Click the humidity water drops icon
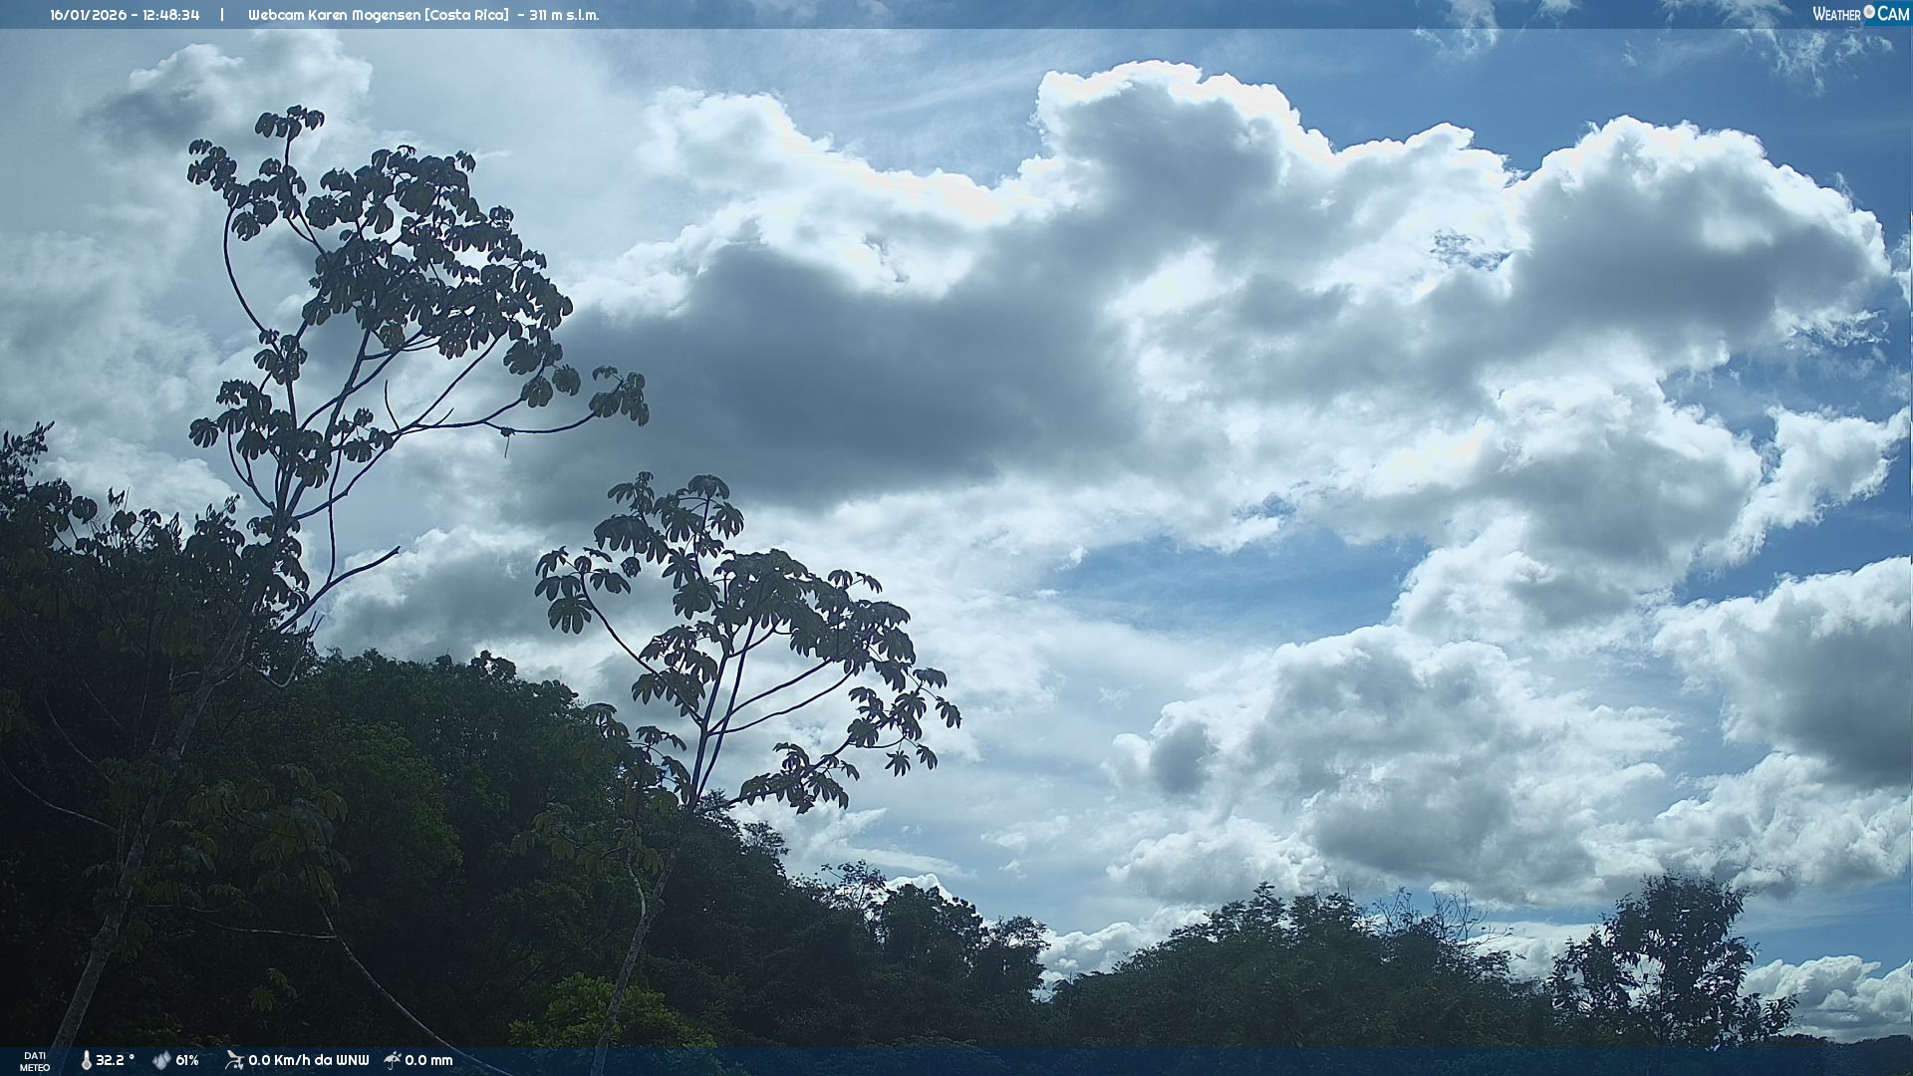This screenshot has width=1913, height=1076. [x=161, y=1060]
